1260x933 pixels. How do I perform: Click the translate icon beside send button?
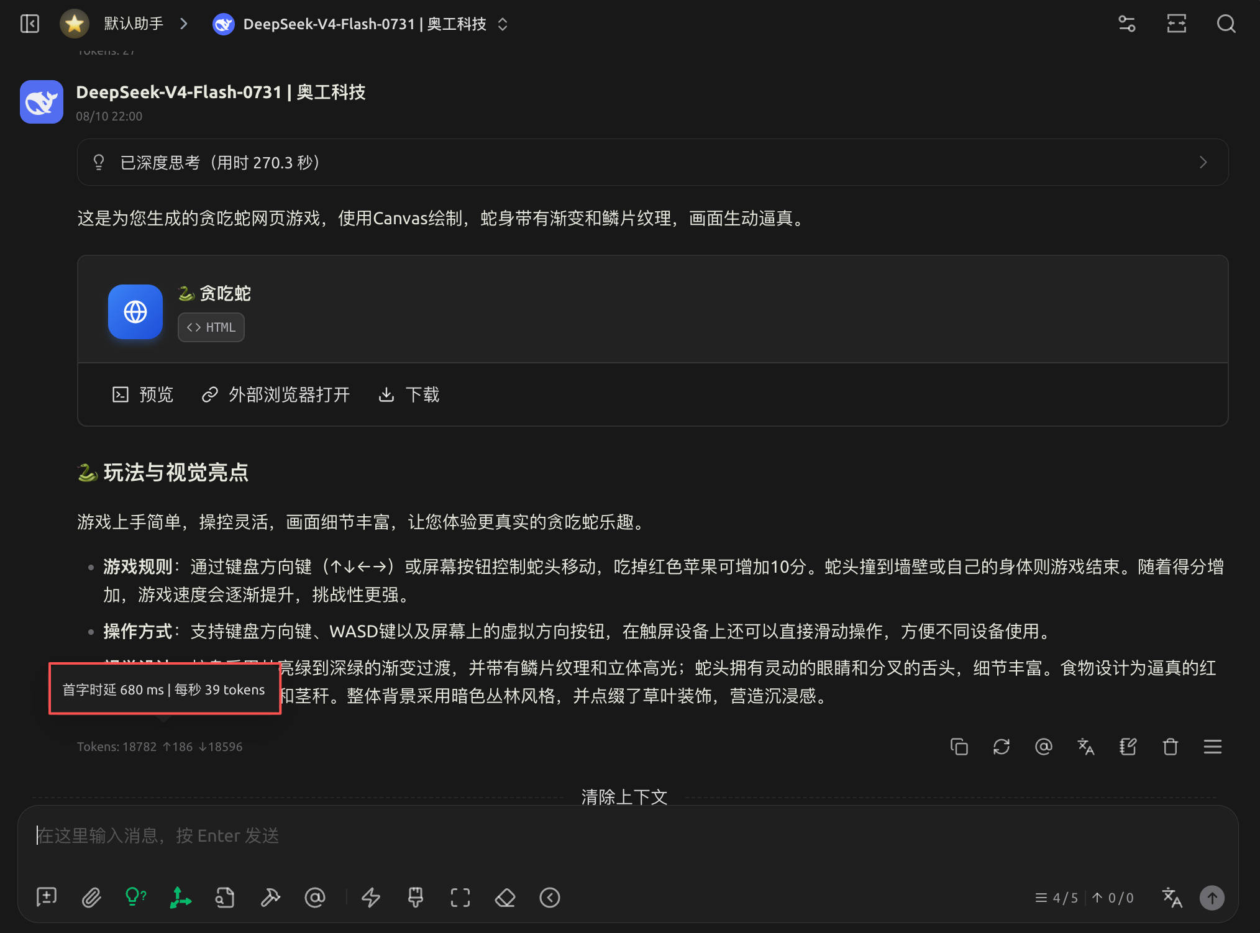point(1172,898)
